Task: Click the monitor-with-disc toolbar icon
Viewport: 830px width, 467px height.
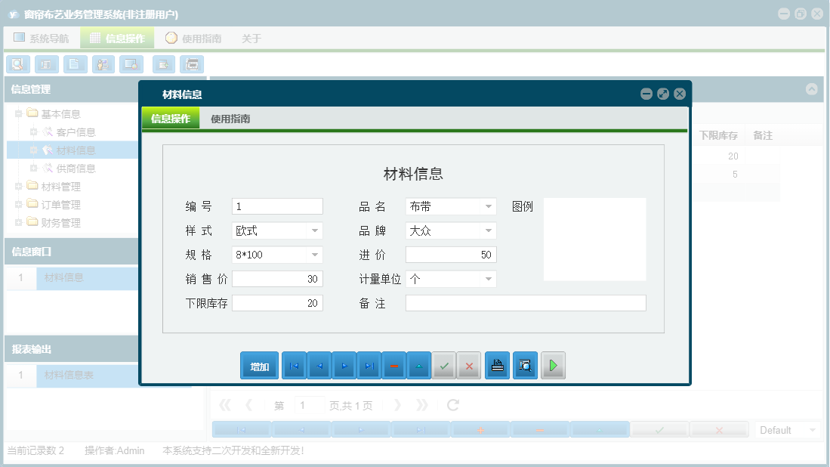Action: tap(131, 64)
